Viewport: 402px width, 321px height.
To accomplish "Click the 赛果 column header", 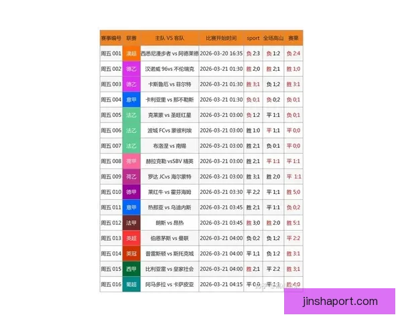I will point(293,38).
